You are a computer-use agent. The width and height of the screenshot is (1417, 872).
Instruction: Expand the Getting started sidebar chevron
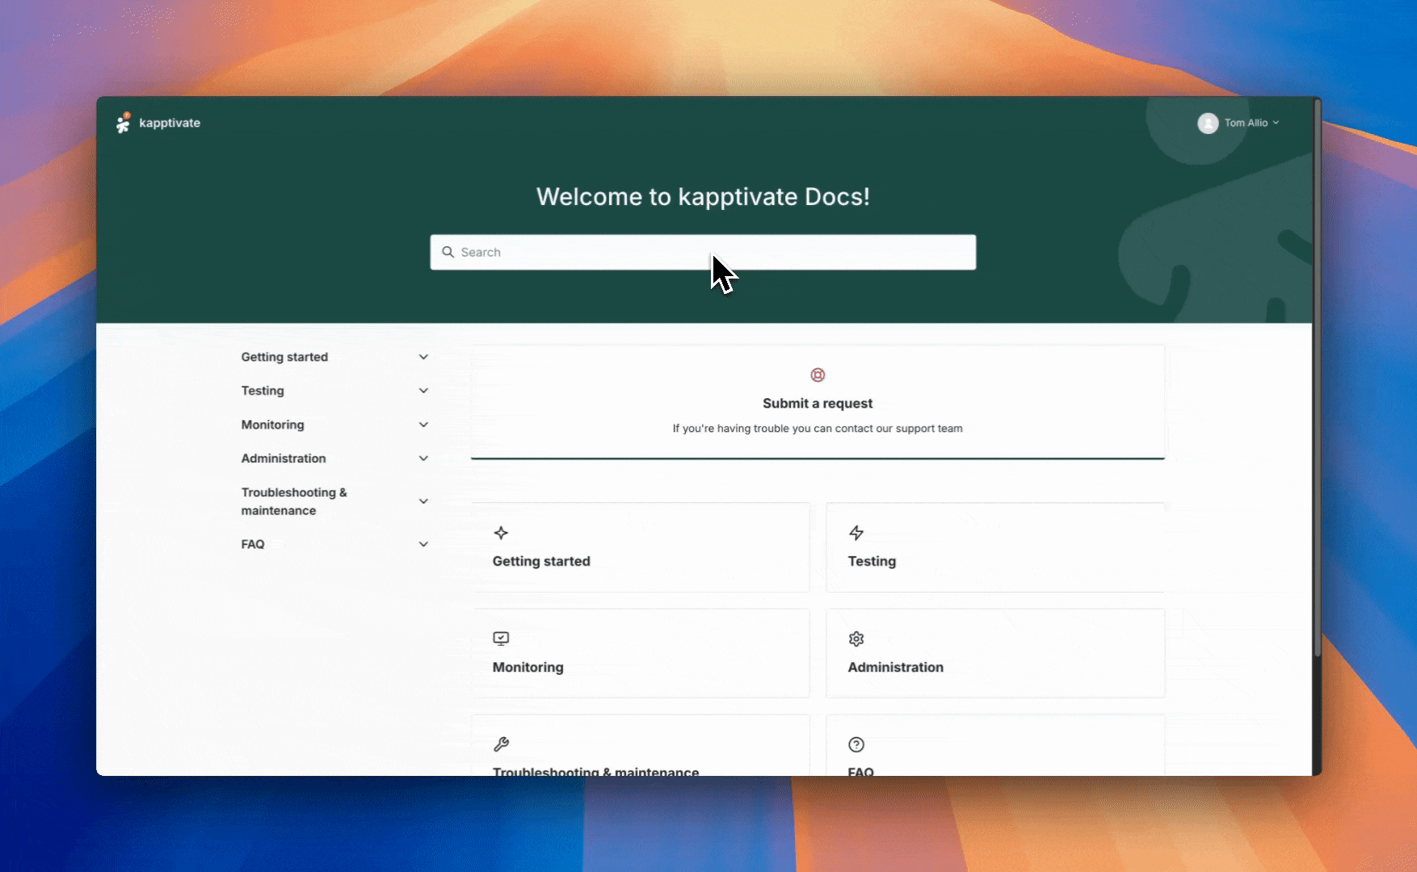tap(423, 357)
